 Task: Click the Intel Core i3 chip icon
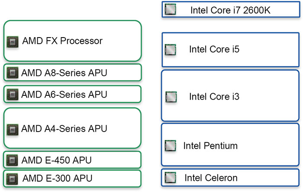tap(171, 97)
